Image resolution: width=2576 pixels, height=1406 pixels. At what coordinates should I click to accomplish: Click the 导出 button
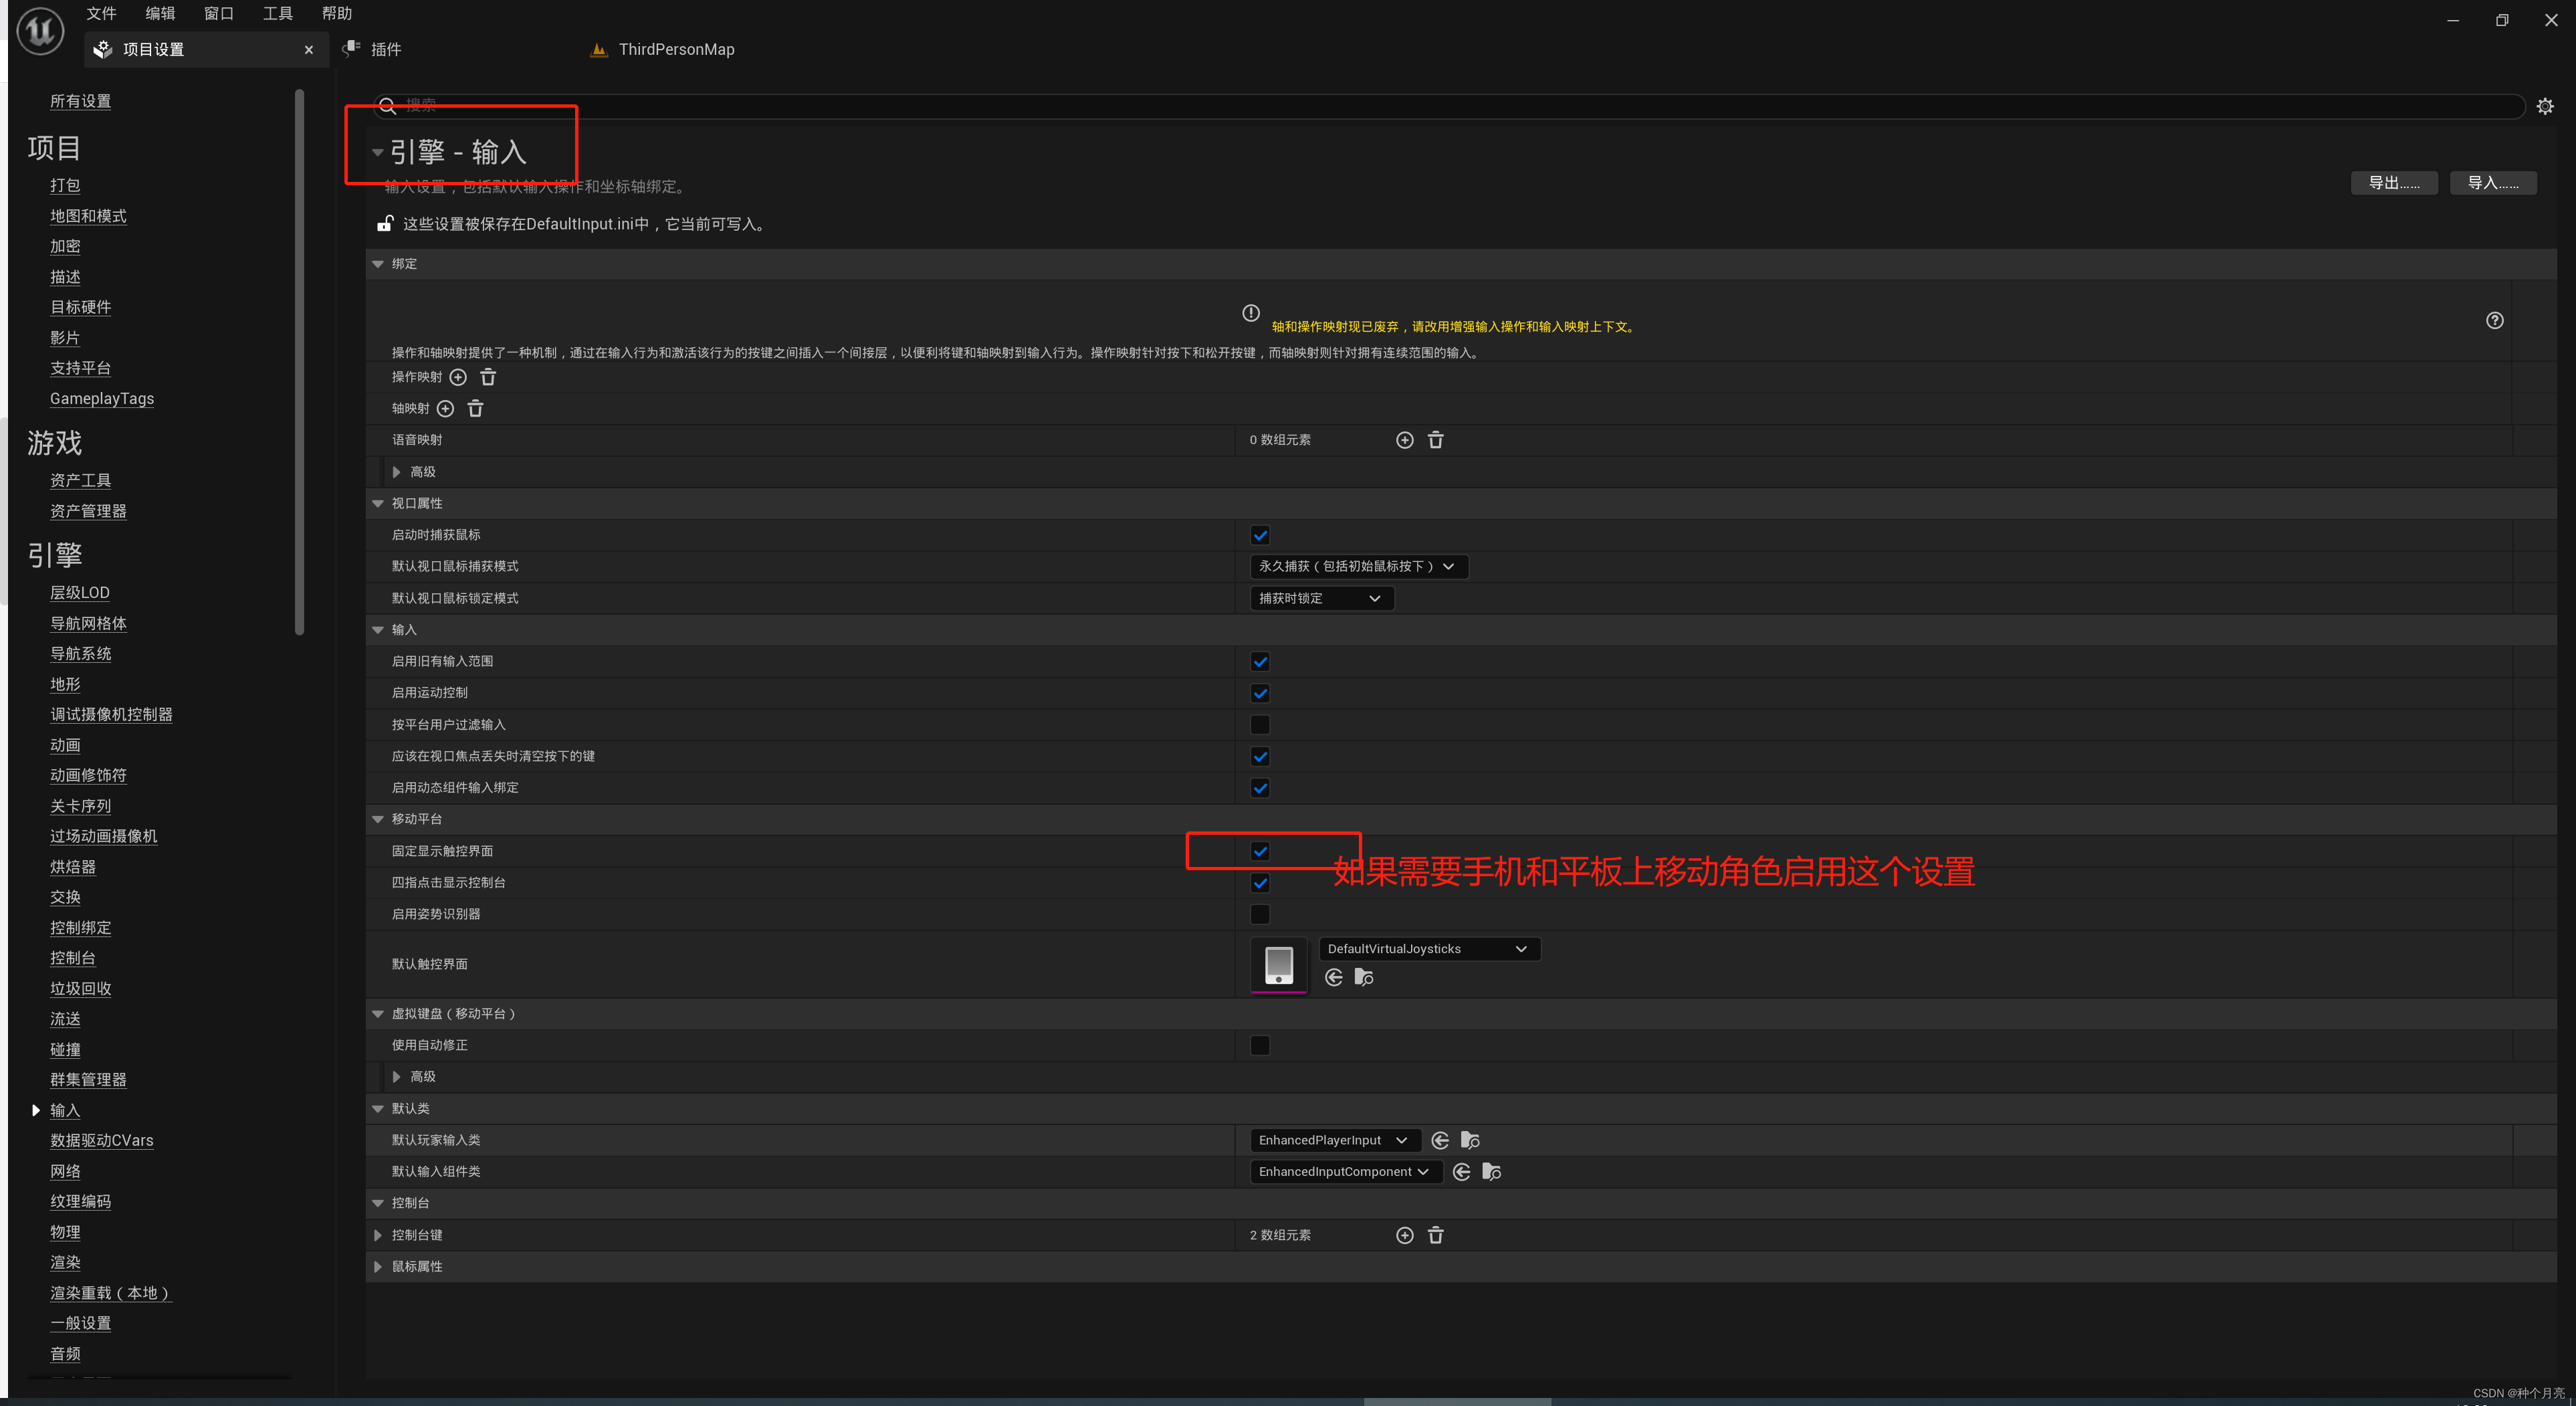tap(2394, 183)
